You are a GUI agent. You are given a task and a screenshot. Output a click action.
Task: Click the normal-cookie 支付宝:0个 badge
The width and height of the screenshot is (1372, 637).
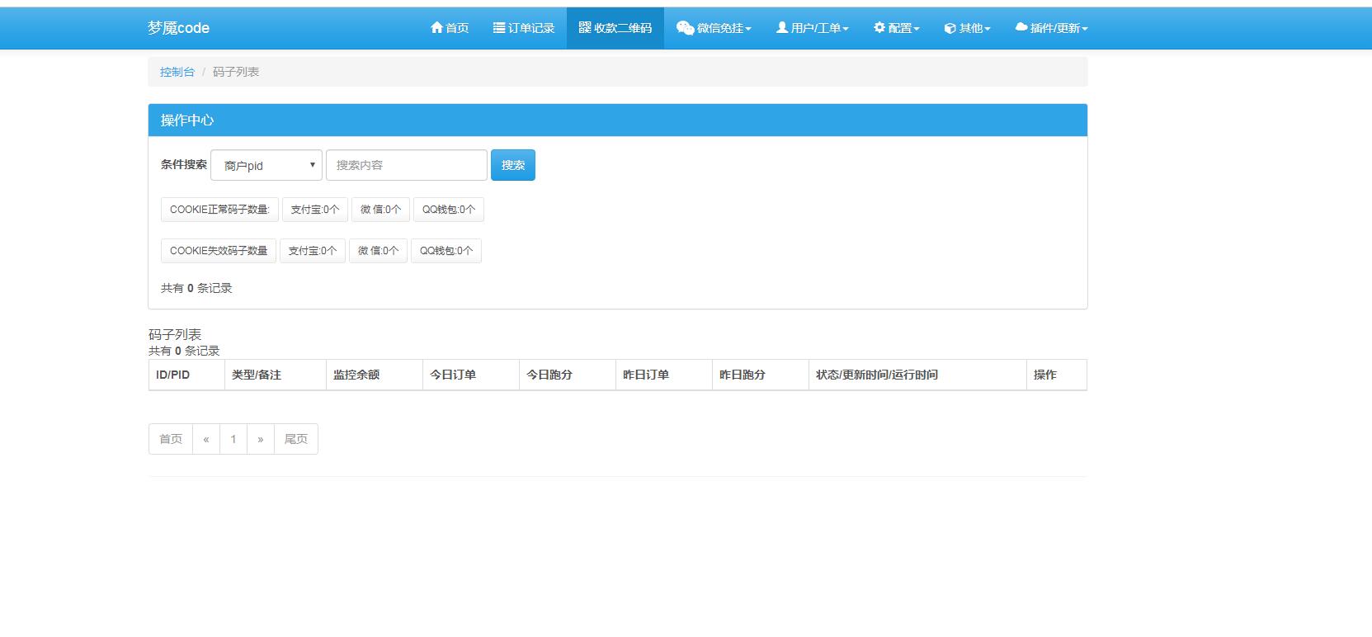click(314, 210)
